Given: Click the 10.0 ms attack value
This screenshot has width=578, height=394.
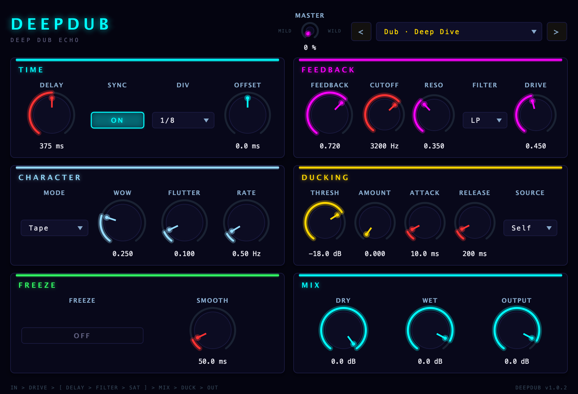Looking at the screenshot, I should click(425, 254).
